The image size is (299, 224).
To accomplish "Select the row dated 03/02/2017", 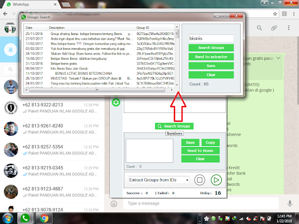I will (100, 49).
